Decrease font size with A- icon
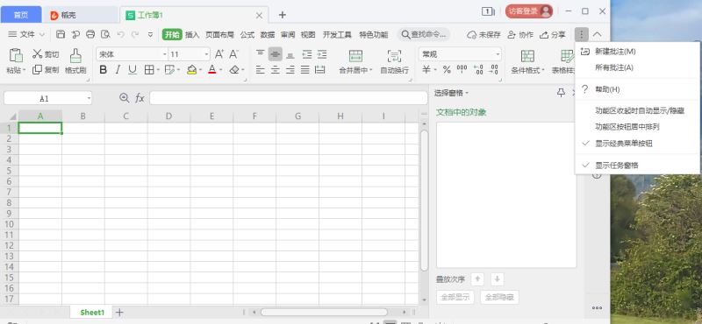 pos(233,54)
